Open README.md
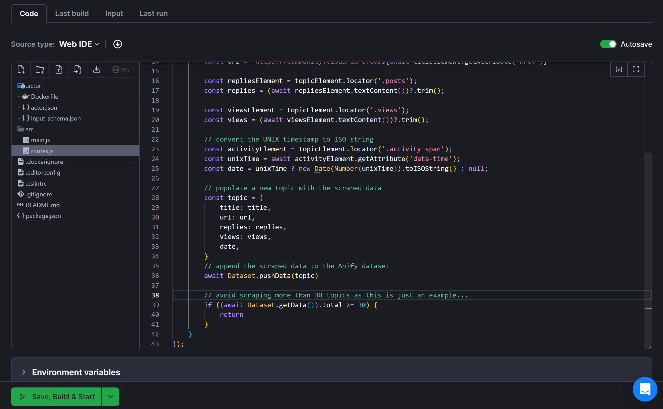The height and width of the screenshot is (409, 663). 38,205
